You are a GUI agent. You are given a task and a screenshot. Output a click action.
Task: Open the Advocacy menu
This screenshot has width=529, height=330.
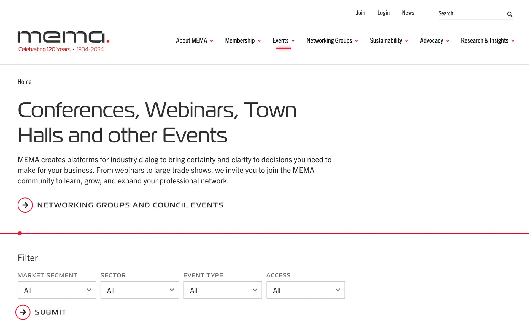coord(431,41)
